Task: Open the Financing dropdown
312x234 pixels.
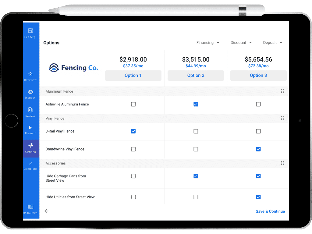Action: pos(208,43)
